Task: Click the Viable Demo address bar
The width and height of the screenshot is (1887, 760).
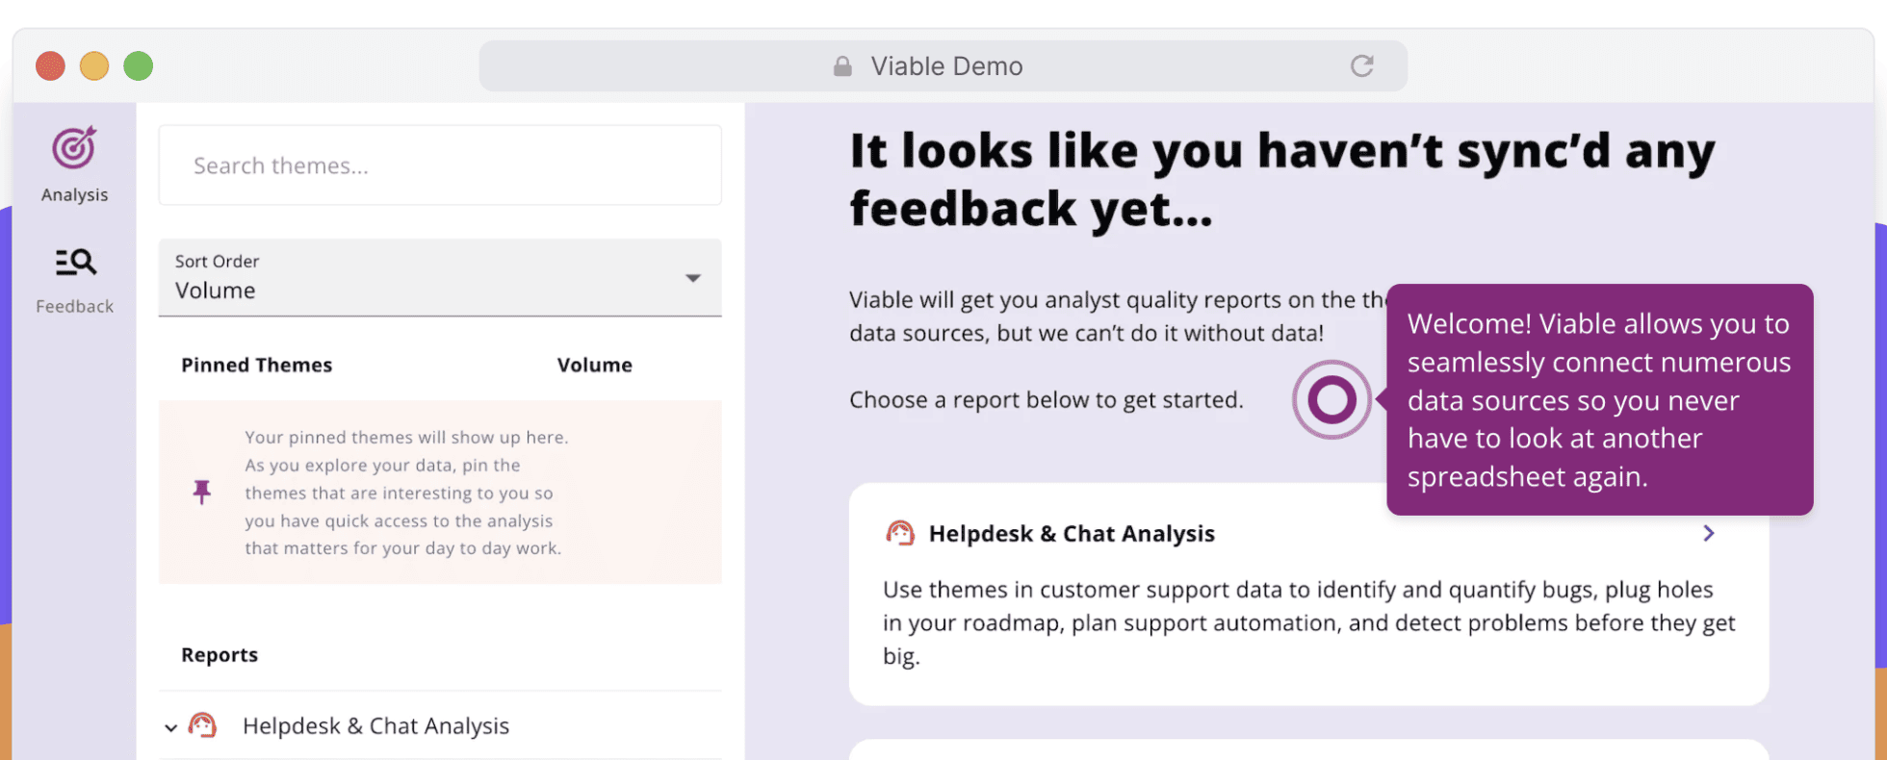Action: pyautogui.click(x=943, y=65)
